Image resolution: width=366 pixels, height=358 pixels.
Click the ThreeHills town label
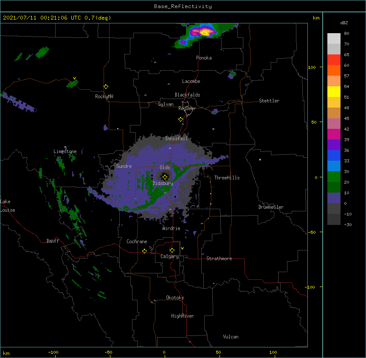[227, 178]
